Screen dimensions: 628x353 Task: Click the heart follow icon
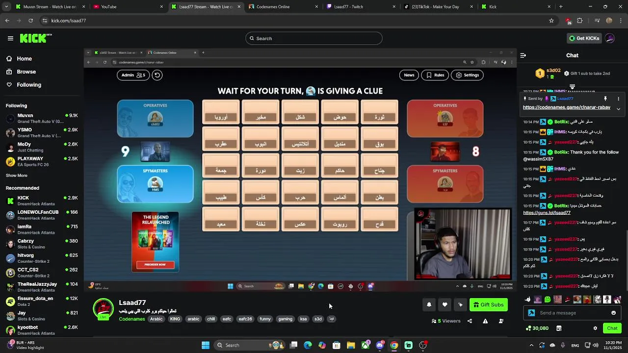[445, 305]
